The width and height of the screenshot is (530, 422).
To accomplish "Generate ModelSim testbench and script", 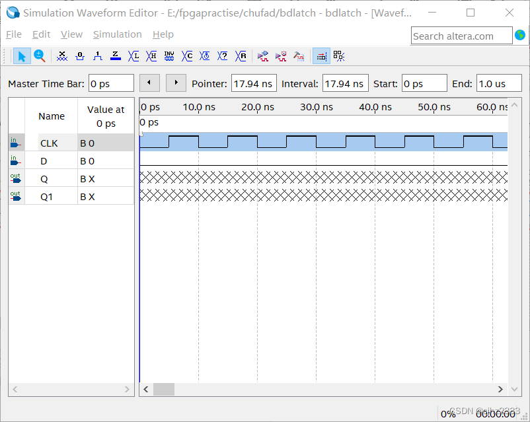I will [299, 56].
